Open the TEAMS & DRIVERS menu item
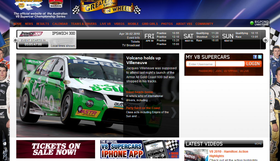Viewport: 280px width, 161px height. pyautogui.click(x=84, y=24)
